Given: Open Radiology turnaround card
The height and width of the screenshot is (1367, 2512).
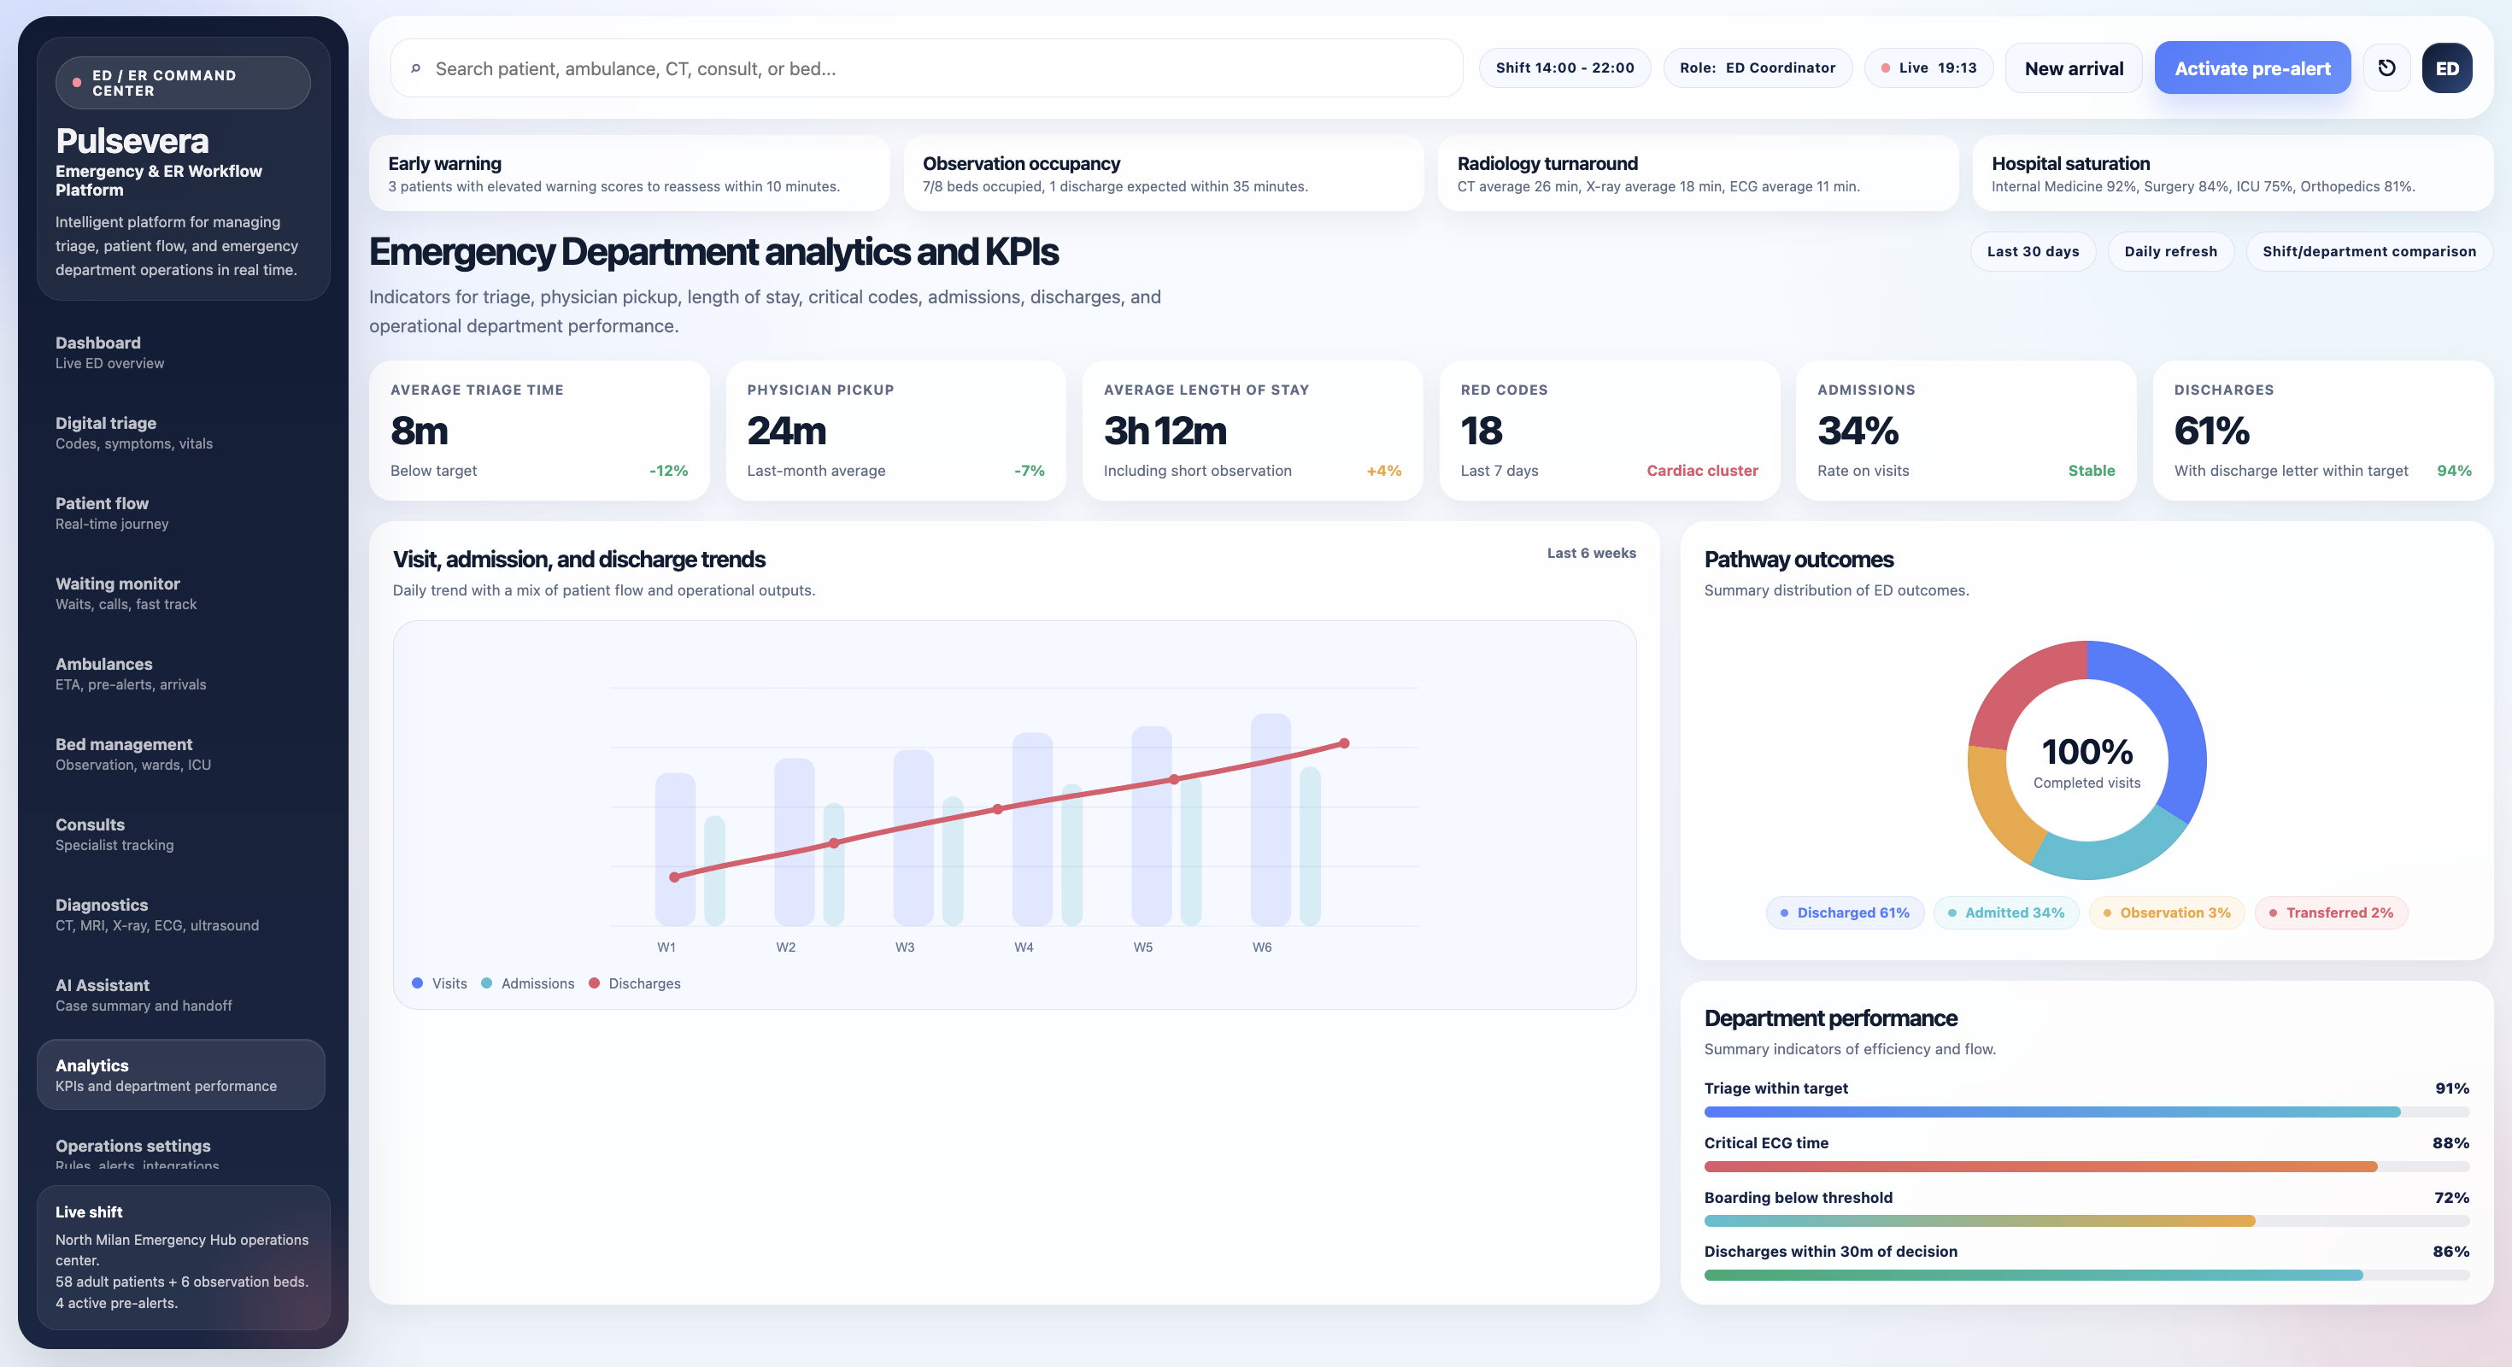Looking at the screenshot, I should coord(1698,173).
